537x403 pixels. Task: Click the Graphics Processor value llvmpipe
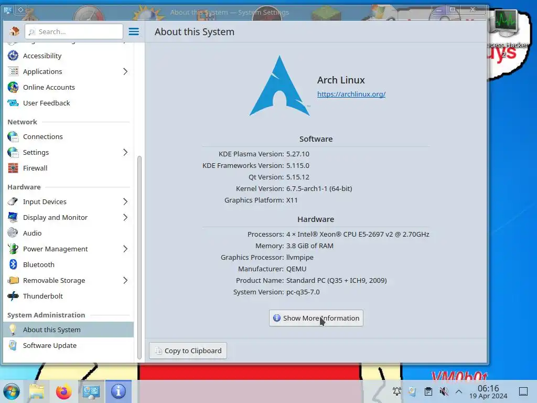[x=299, y=257]
